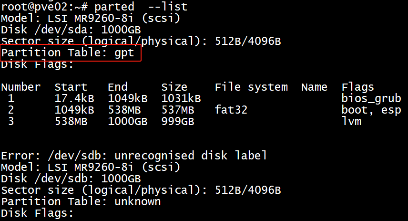Click the "Disk /dev/sda: 1000GB" line
The width and height of the screenshot is (408, 221).
click(71, 30)
